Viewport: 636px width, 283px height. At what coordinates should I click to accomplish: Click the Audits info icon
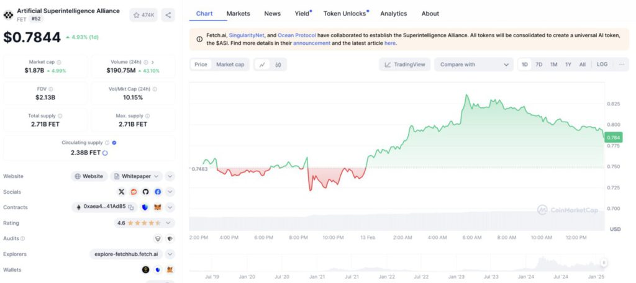[23, 238]
